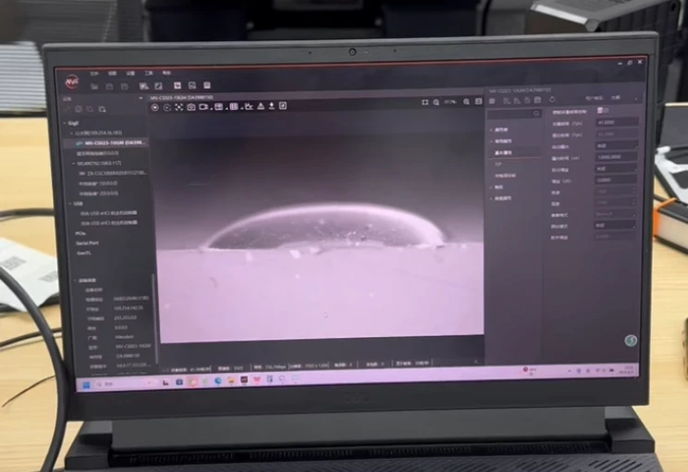Click the Windows taskbar search box
The height and width of the screenshot is (472, 688).
point(125,384)
